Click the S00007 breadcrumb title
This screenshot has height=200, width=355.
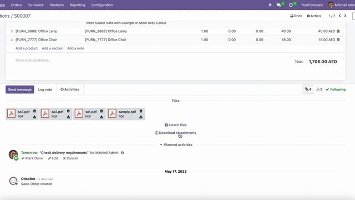click(x=22, y=16)
